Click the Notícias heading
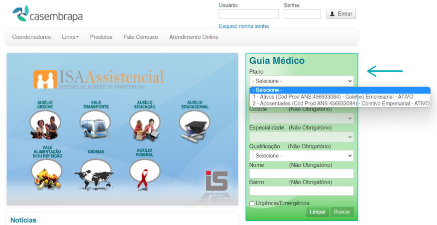The image size is (437, 225). pos(23,220)
